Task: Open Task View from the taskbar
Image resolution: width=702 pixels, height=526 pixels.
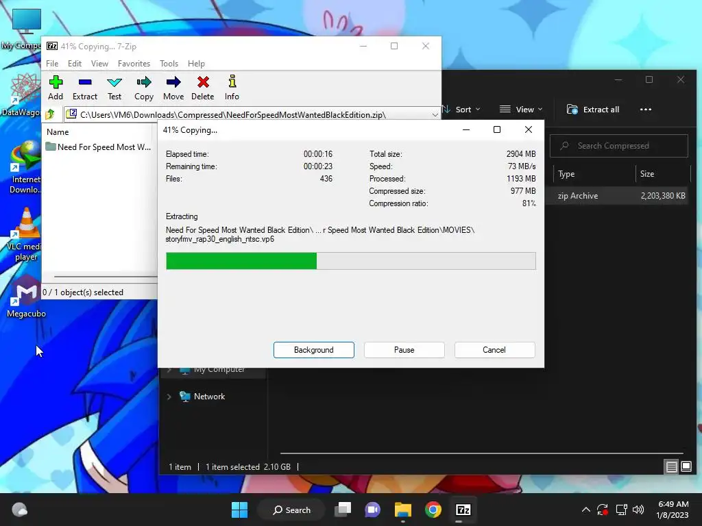Action: click(x=343, y=510)
